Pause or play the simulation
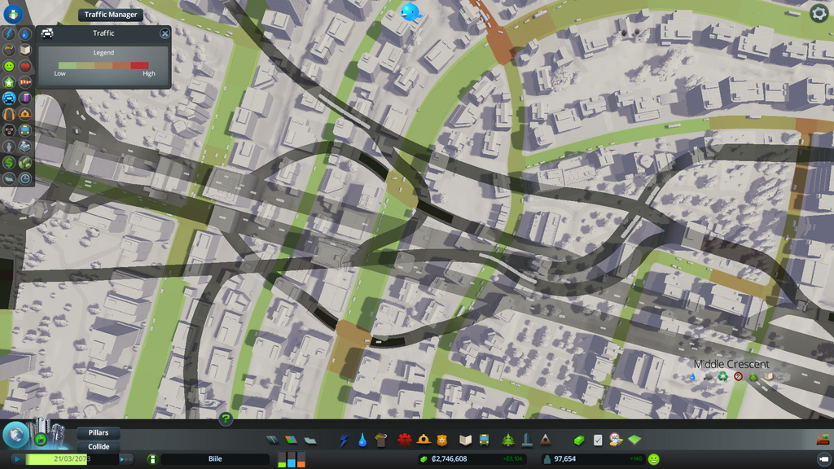 tap(16, 459)
